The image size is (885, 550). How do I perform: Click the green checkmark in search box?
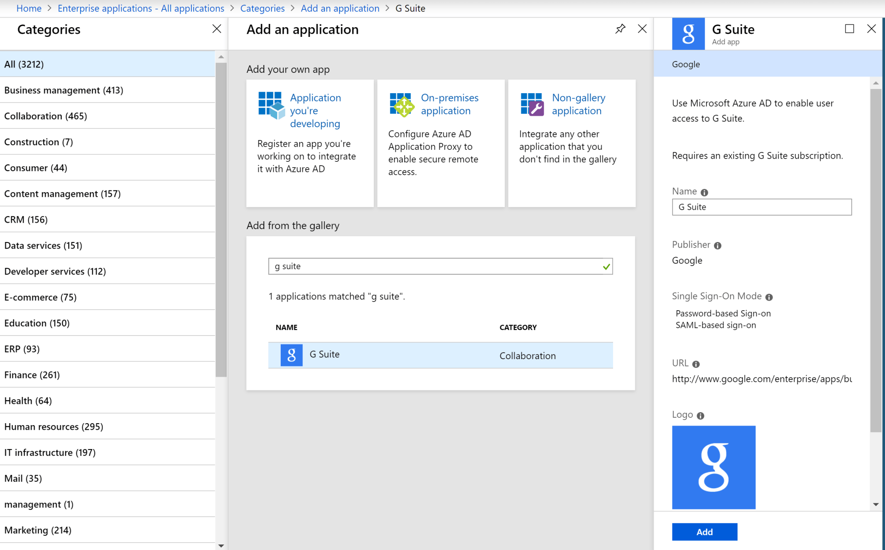click(x=606, y=266)
